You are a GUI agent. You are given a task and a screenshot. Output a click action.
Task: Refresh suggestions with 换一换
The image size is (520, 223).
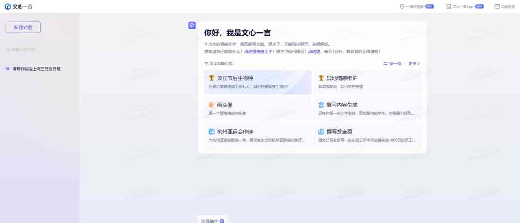click(392, 64)
